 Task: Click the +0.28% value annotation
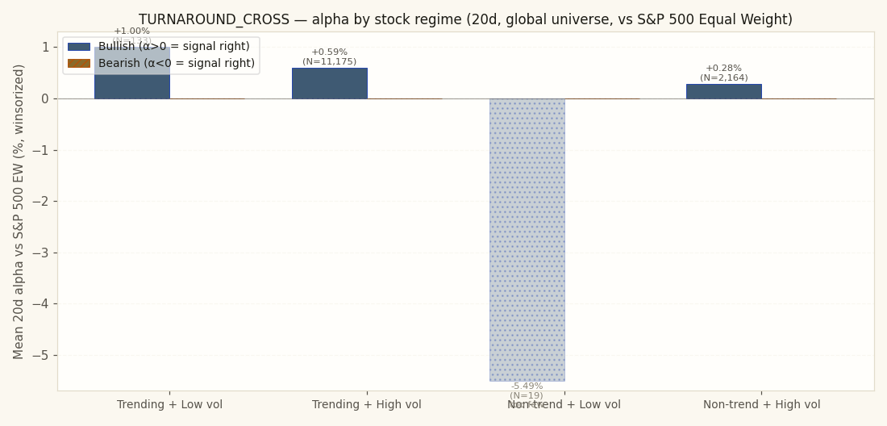(723, 68)
